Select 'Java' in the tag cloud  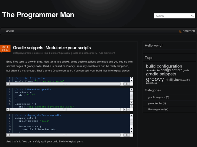click(178, 80)
